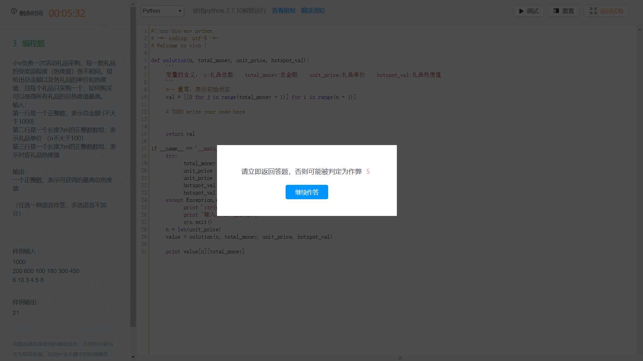This screenshot has width=643, height=361.
Task: Click sample output value 21
Action: point(16,313)
